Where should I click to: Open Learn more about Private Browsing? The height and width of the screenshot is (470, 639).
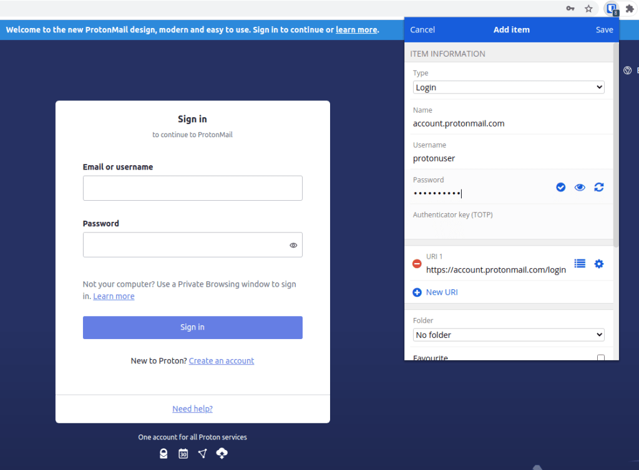click(x=114, y=296)
